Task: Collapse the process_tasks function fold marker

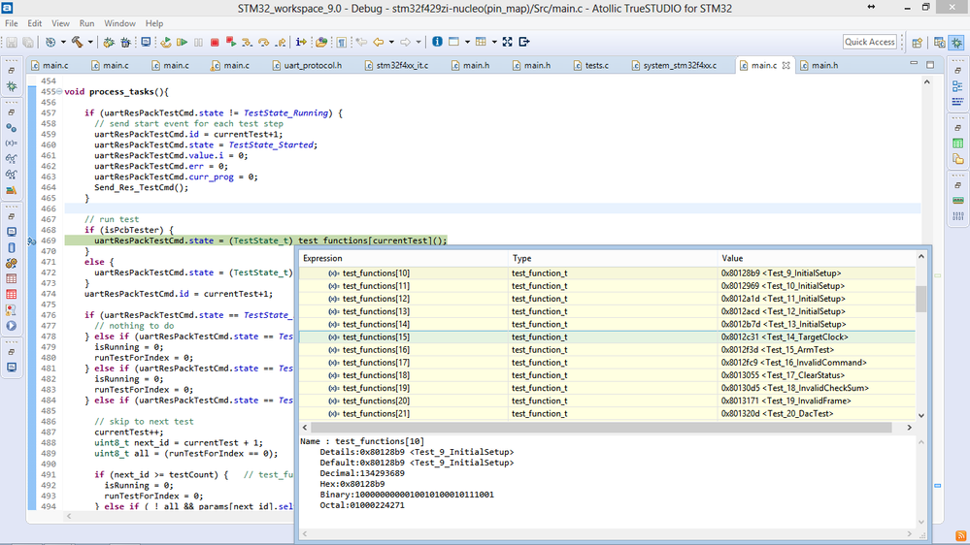Action: [59, 91]
